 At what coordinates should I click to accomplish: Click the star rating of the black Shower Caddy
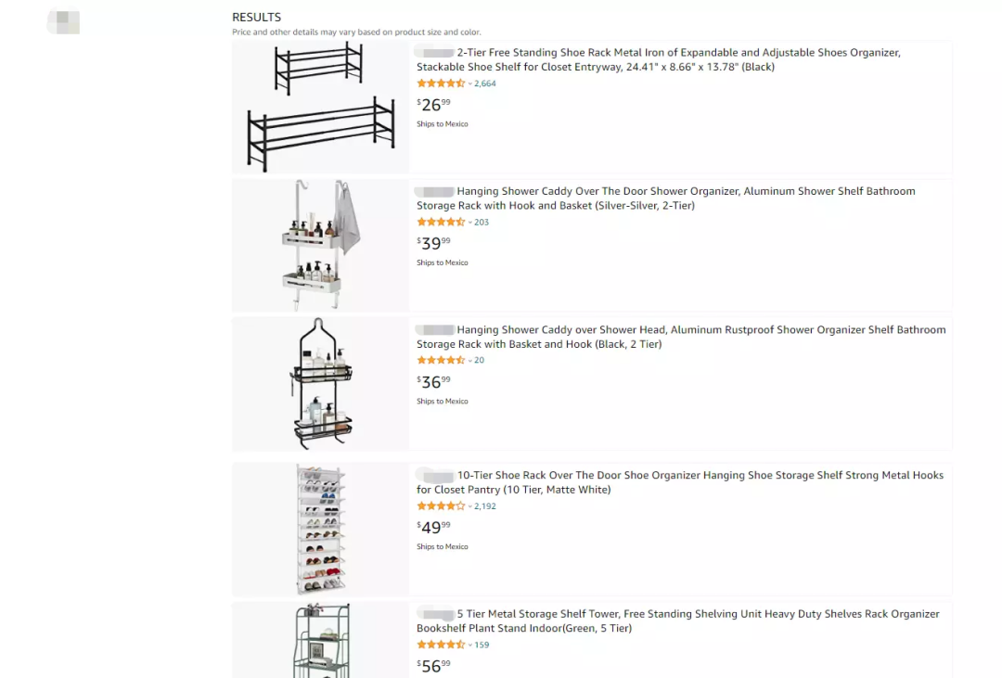[441, 361]
